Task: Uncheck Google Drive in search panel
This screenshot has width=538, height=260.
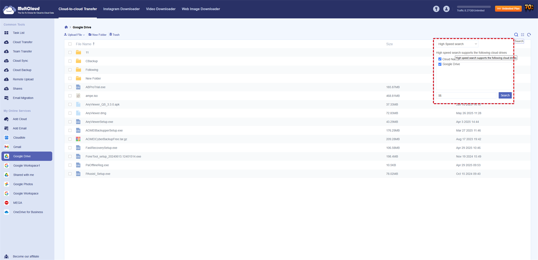Action: [440, 64]
